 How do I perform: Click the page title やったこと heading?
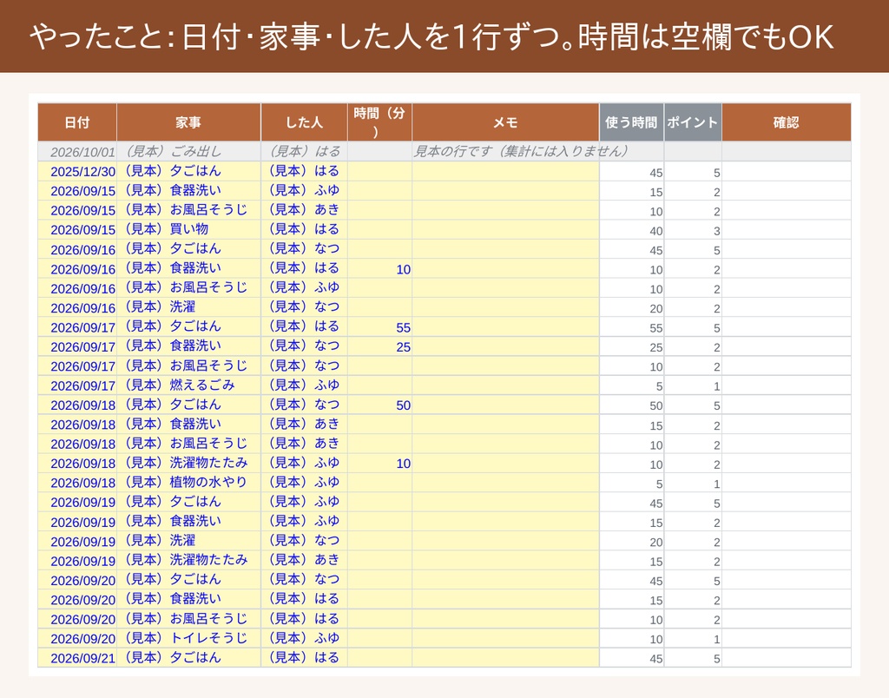click(431, 36)
